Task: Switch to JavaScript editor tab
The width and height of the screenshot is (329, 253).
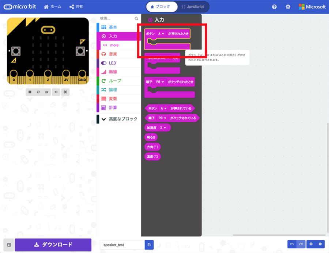Action: (193, 7)
